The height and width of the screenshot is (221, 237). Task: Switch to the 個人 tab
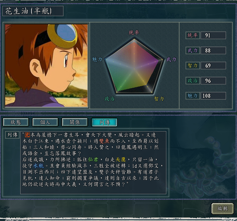tap(45, 122)
